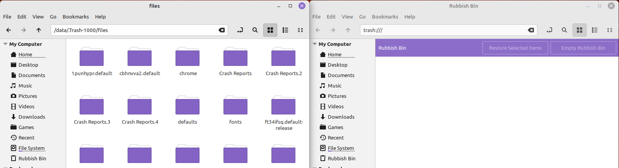Go up a level in Rubbish Bin window
The width and height of the screenshot is (619, 168).
(x=348, y=30)
